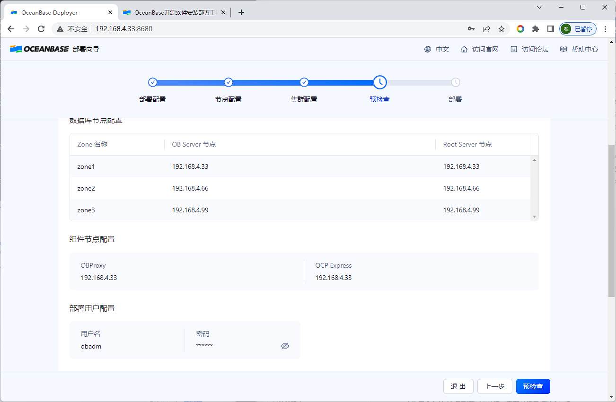The width and height of the screenshot is (616, 402).
Task: Click the forum icon beside 访问论坛
Action: pyautogui.click(x=514, y=49)
